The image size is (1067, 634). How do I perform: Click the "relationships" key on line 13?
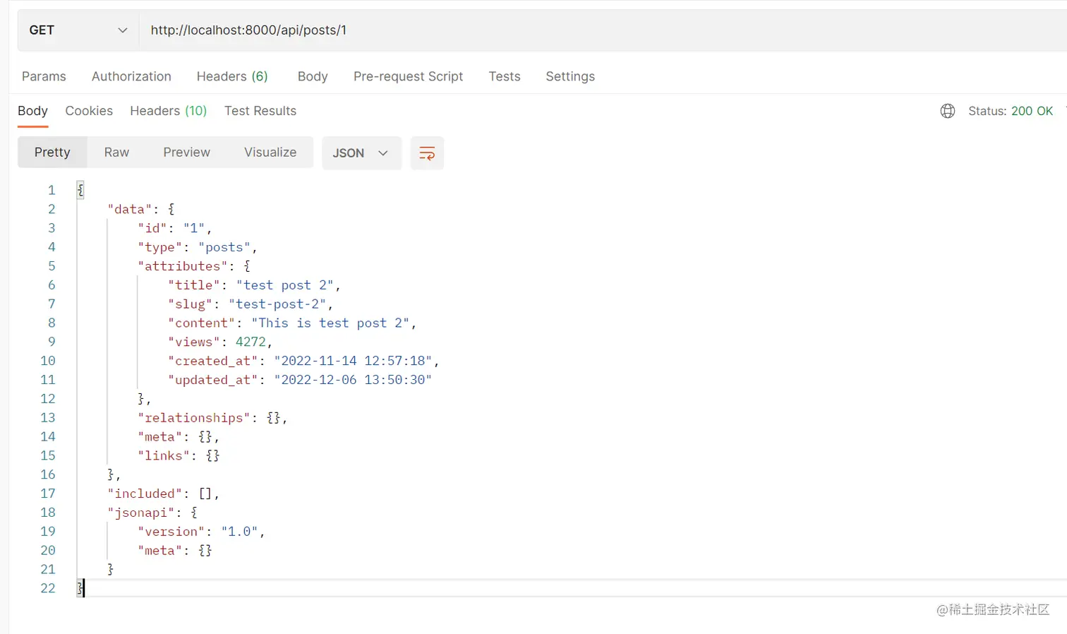(194, 418)
